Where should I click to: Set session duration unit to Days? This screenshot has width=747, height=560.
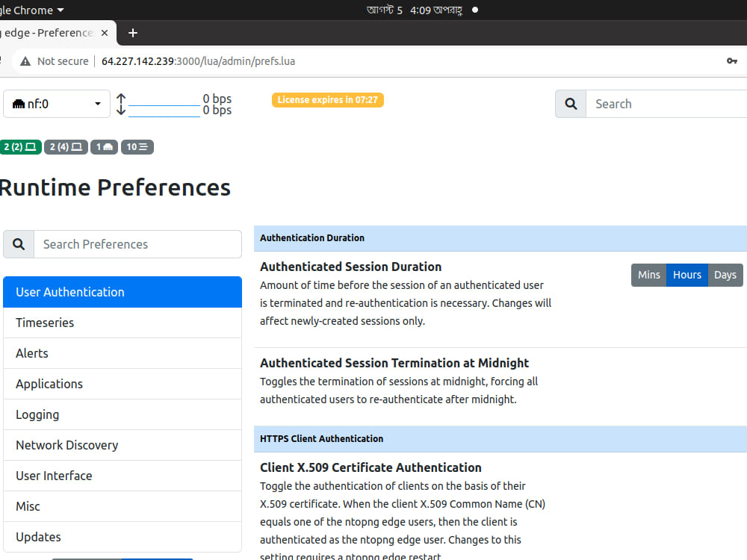coord(725,275)
